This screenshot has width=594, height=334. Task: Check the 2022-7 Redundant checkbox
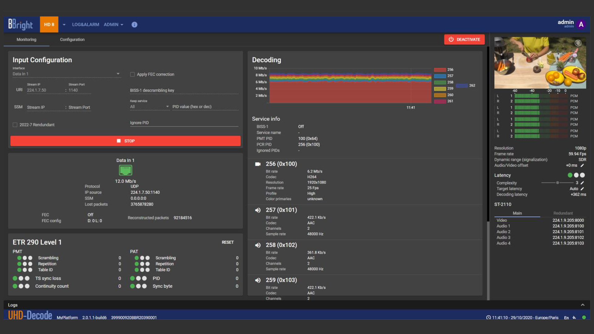coord(15,125)
